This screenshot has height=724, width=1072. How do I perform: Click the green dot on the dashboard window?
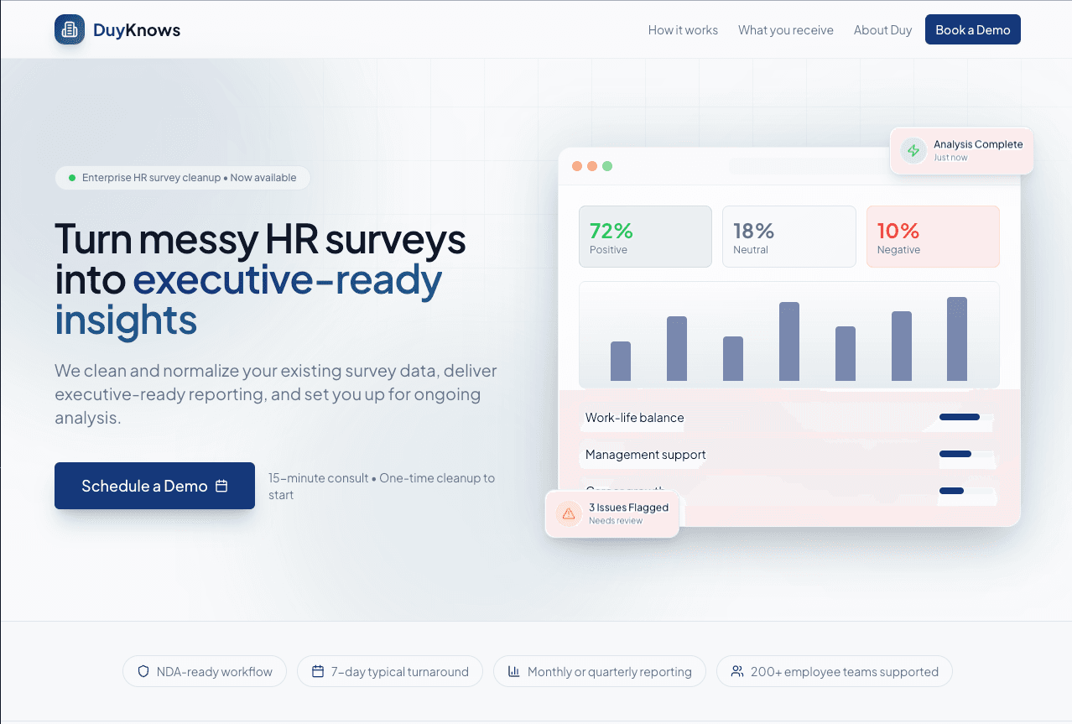tap(607, 166)
